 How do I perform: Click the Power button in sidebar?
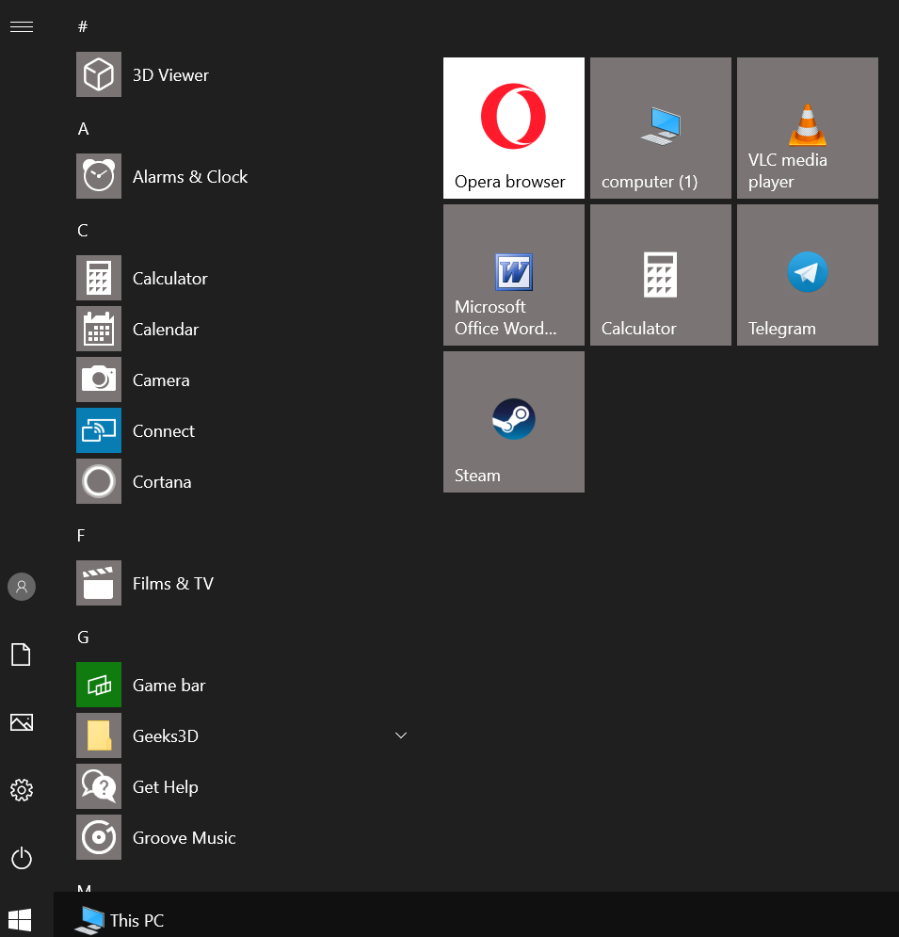(x=22, y=858)
